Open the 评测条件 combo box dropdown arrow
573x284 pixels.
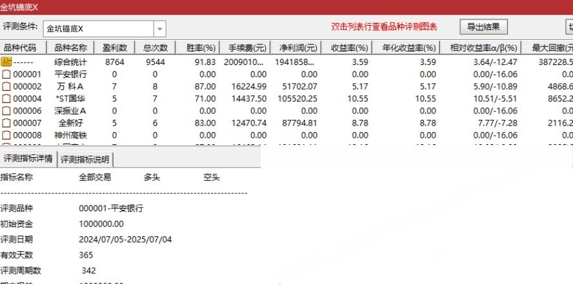pyautogui.click(x=159, y=29)
